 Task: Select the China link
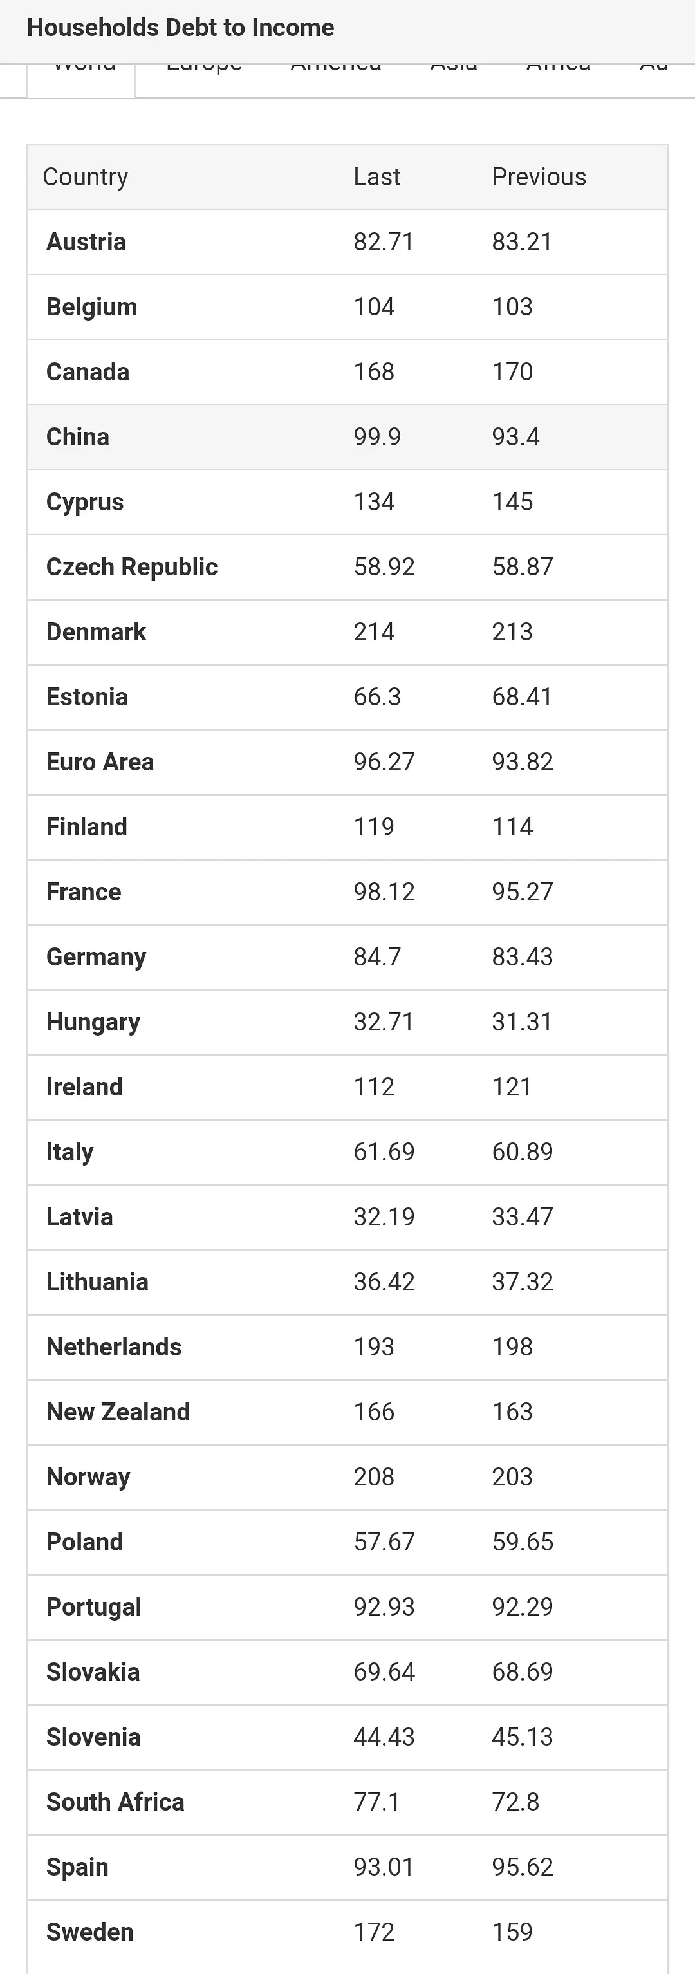[77, 437]
